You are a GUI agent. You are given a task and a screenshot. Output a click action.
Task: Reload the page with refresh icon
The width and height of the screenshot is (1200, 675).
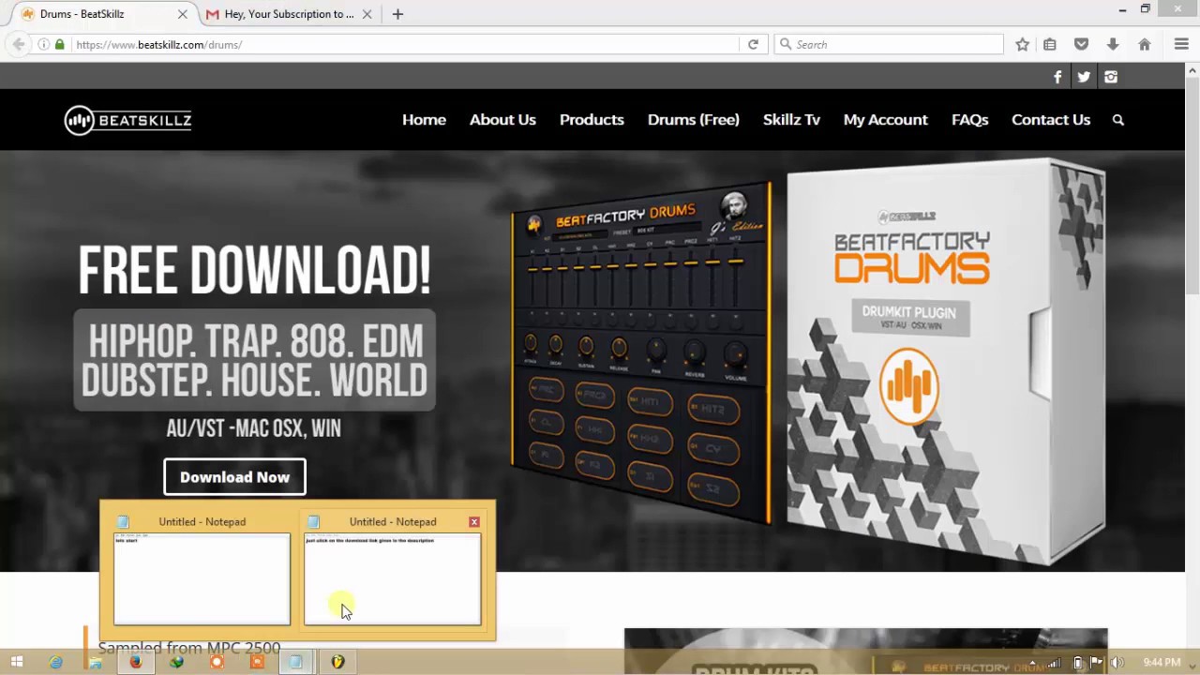point(753,44)
